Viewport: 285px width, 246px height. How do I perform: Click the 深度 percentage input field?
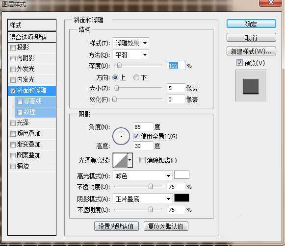pyautogui.click(x=176, y=66)
